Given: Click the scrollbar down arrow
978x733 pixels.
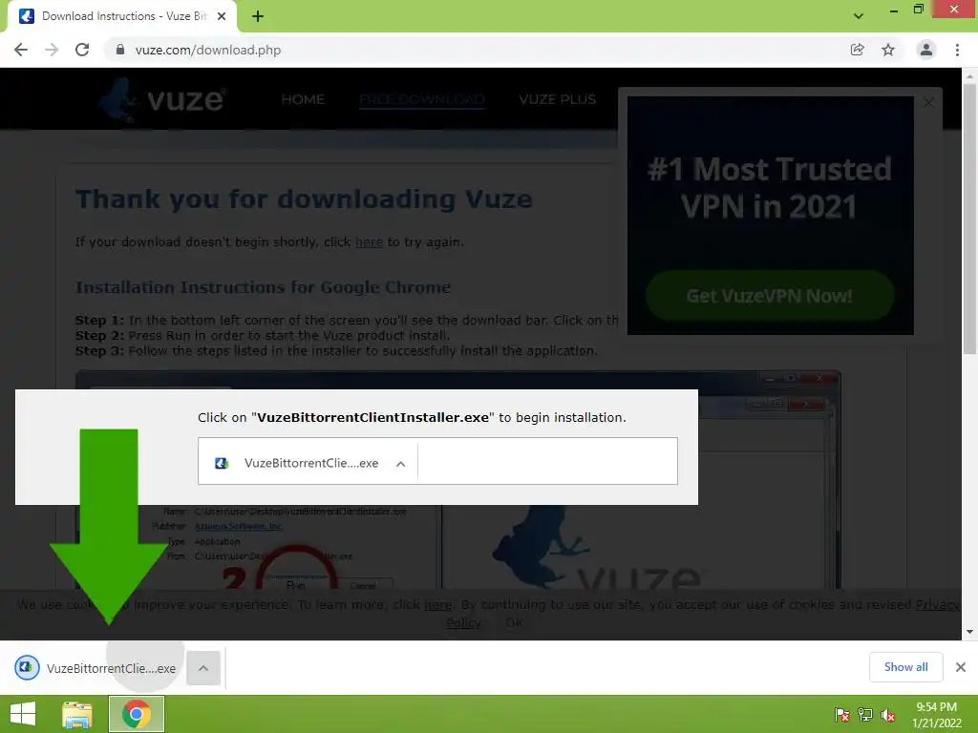Looking at the screenshot, I should tap(969, 632).
